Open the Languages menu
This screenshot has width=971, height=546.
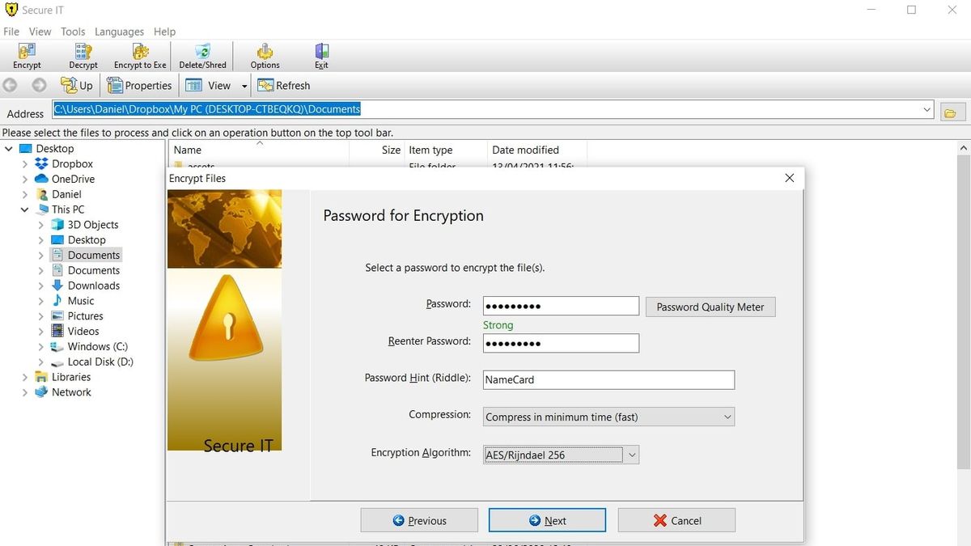click(119, 32)
